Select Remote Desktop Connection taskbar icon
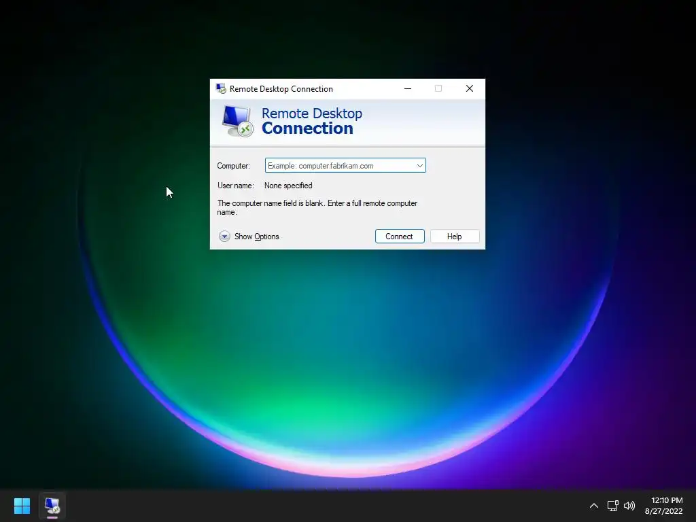 click(x=52, y=506)
